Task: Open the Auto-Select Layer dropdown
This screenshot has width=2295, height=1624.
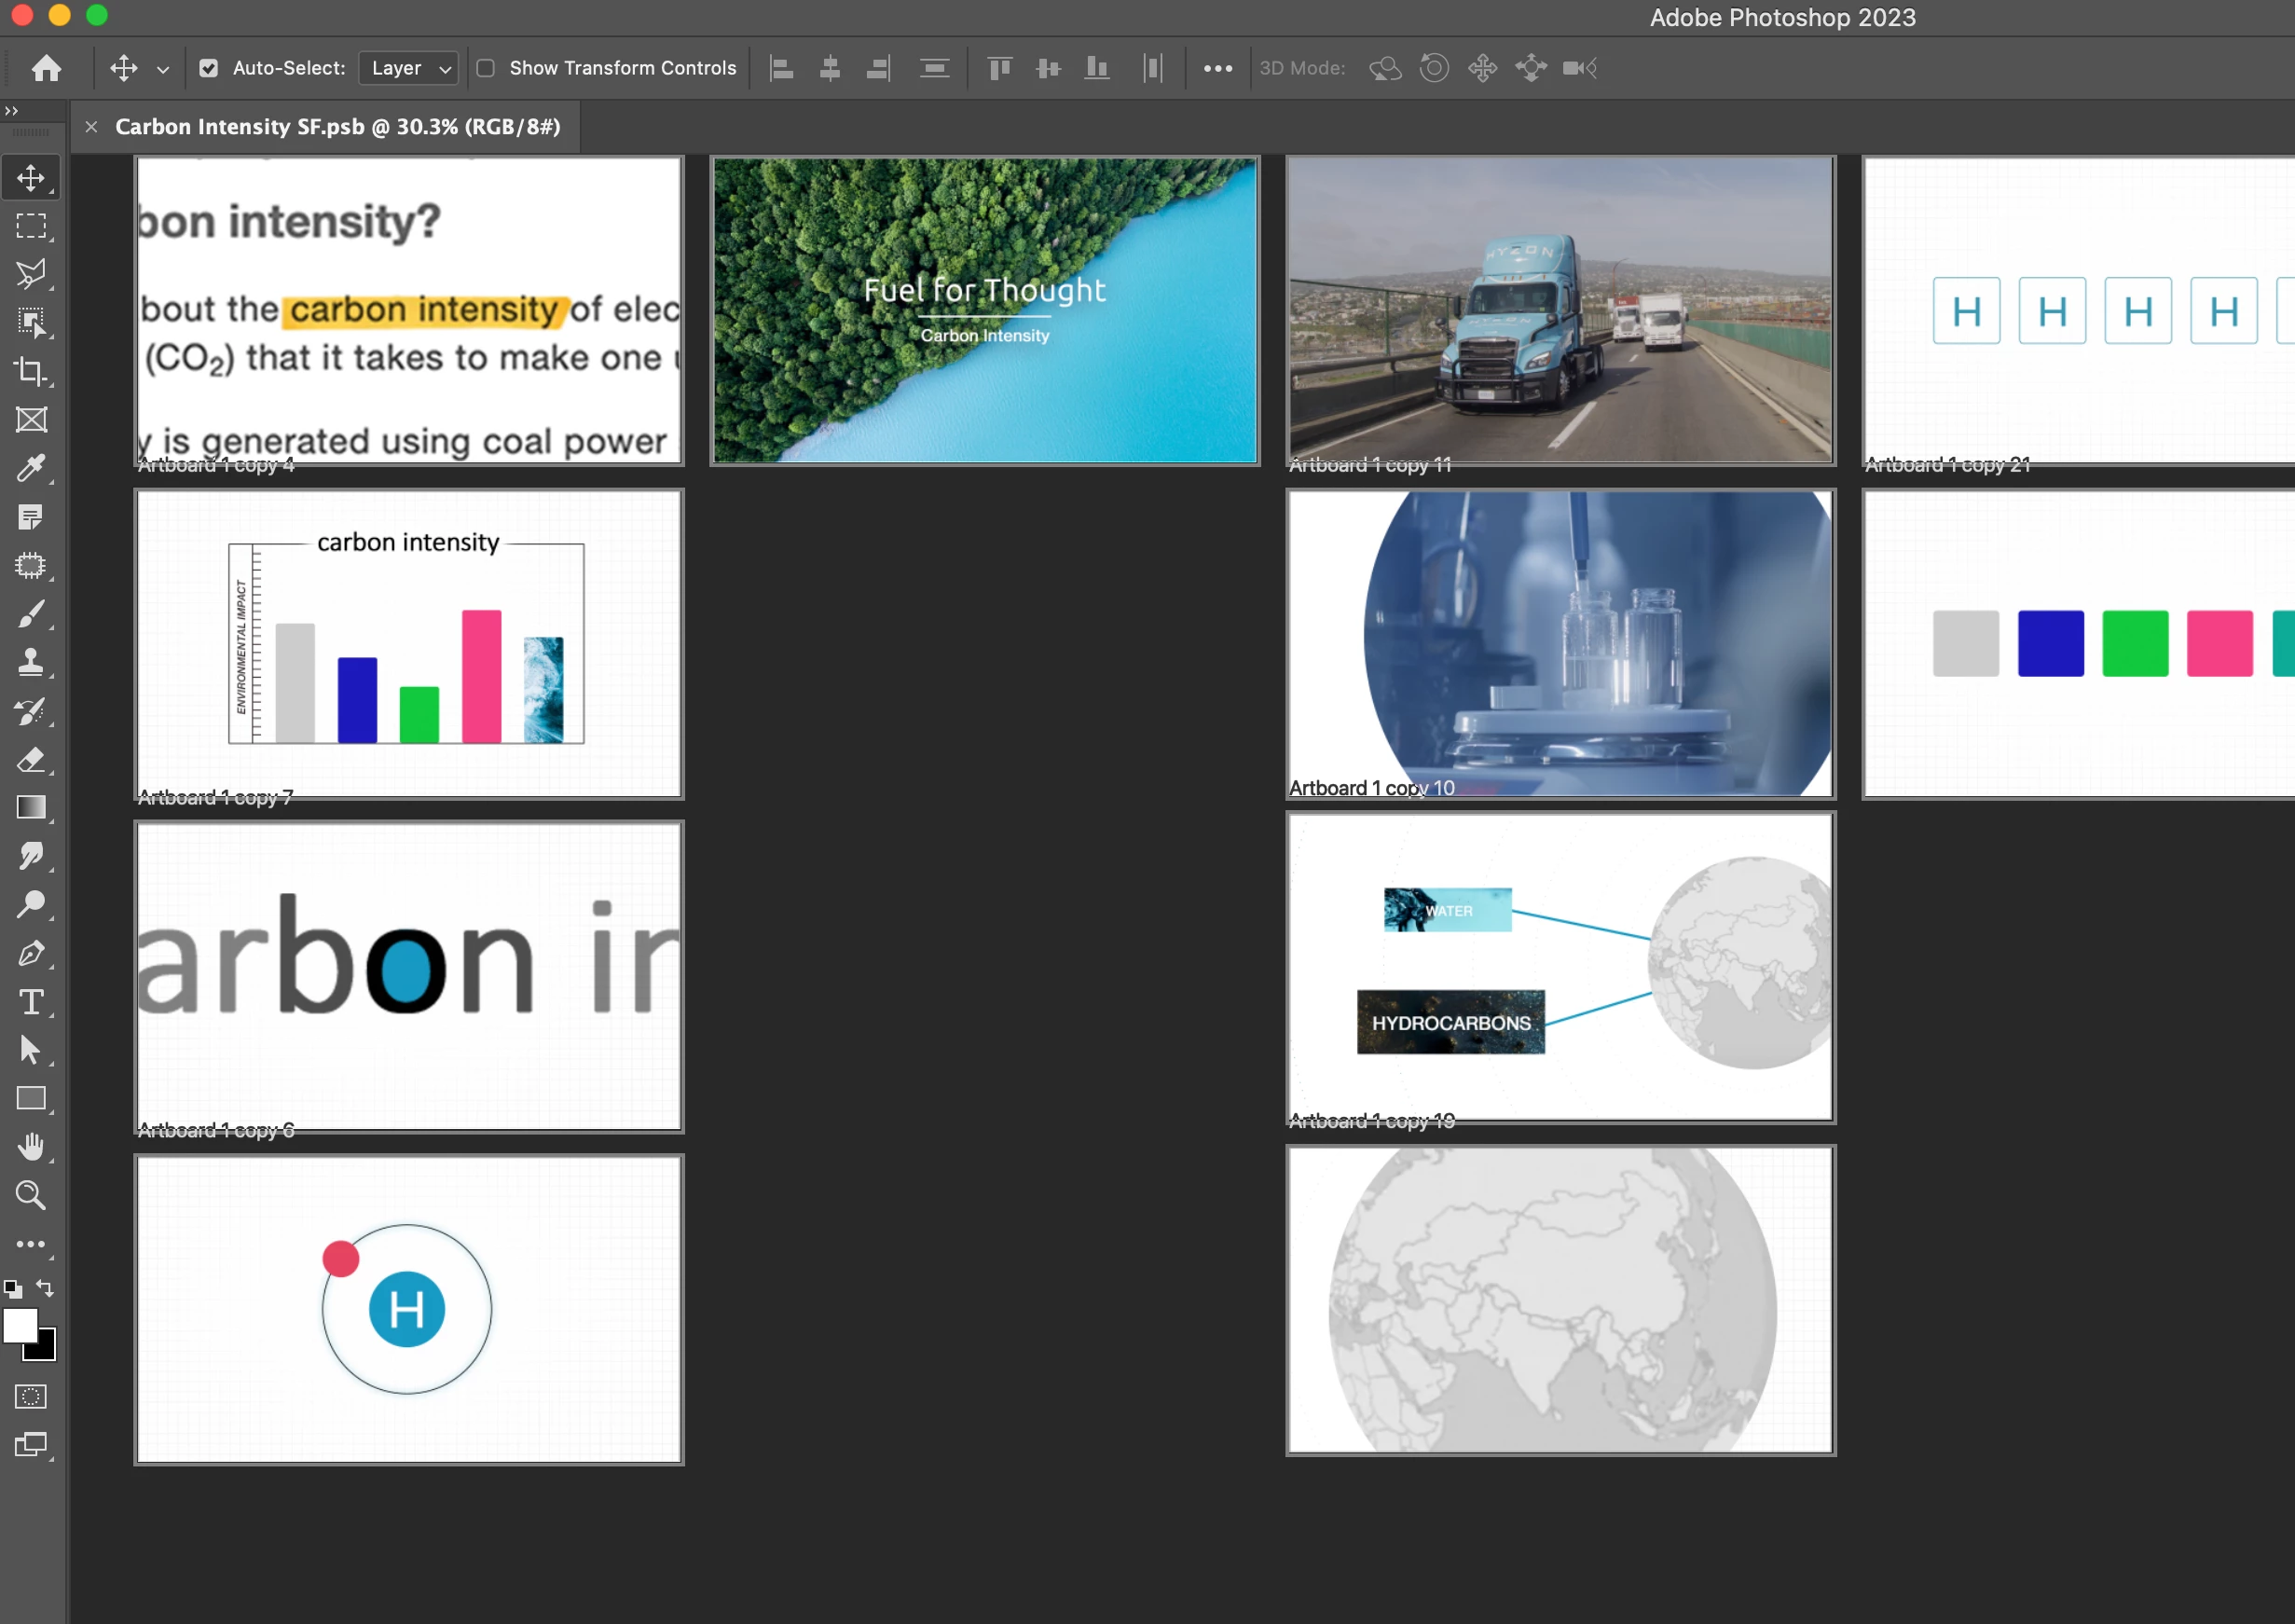Action: click(x=409, y=68)
